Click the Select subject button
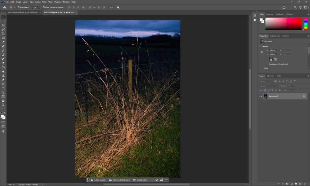 coord(98,180)
